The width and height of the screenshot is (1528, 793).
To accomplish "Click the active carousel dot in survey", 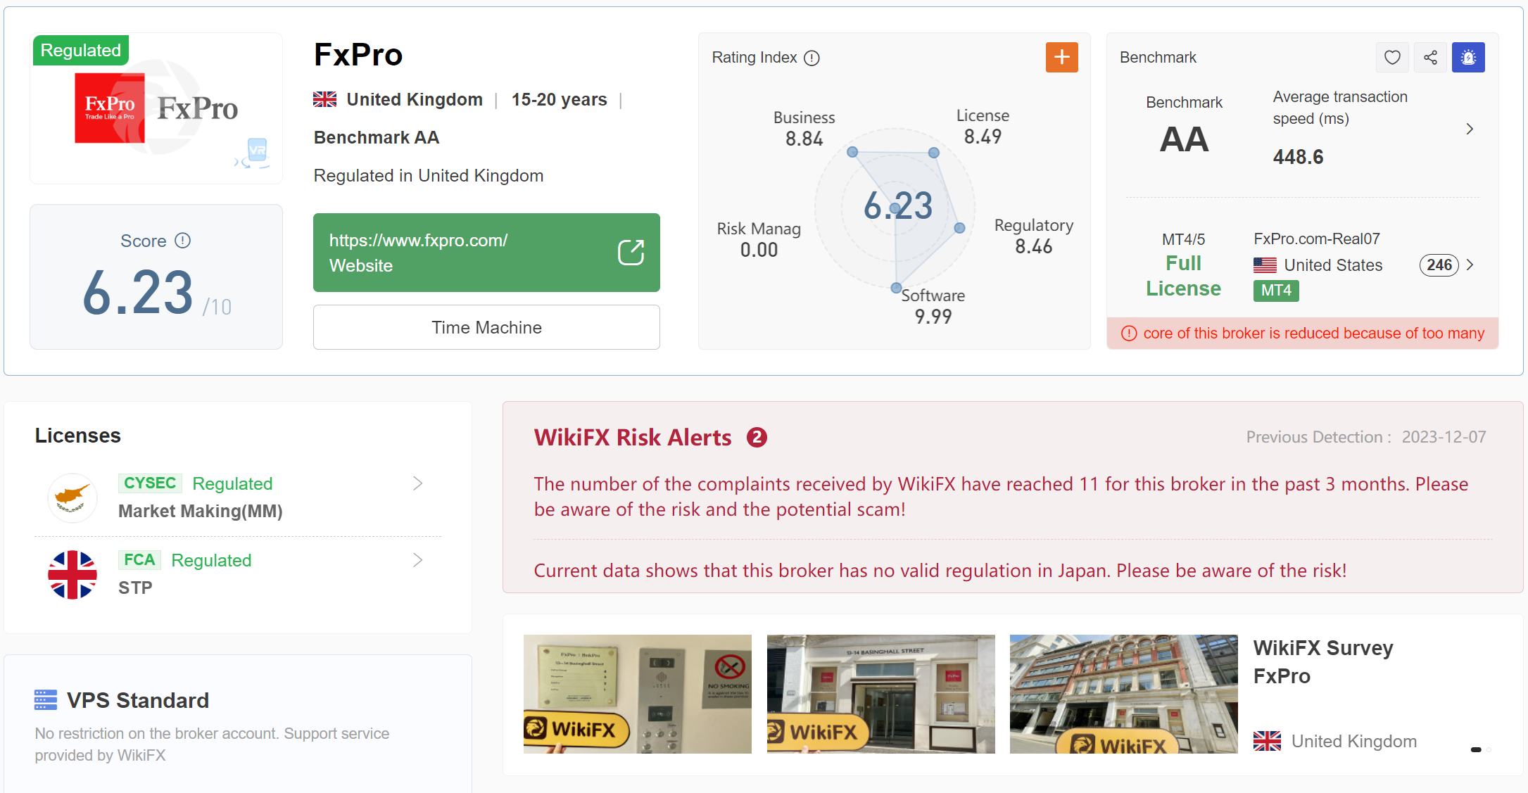I will [x=1476, y=749].
